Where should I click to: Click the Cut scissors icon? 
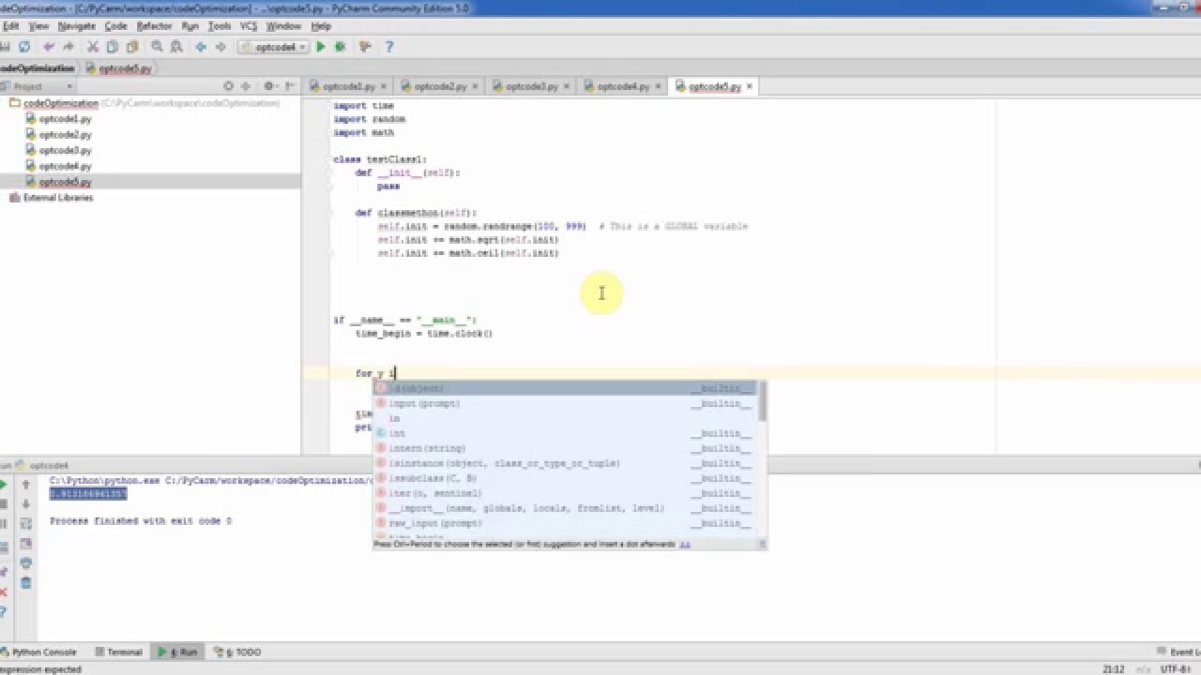coord(93,47)
